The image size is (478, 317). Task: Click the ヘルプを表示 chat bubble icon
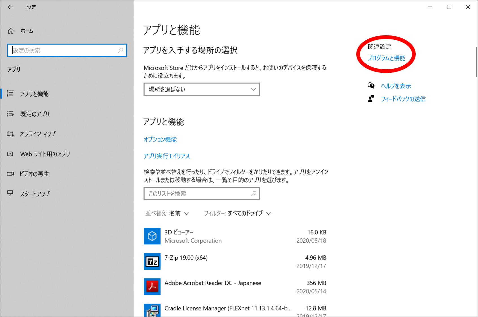click(371, 85)
